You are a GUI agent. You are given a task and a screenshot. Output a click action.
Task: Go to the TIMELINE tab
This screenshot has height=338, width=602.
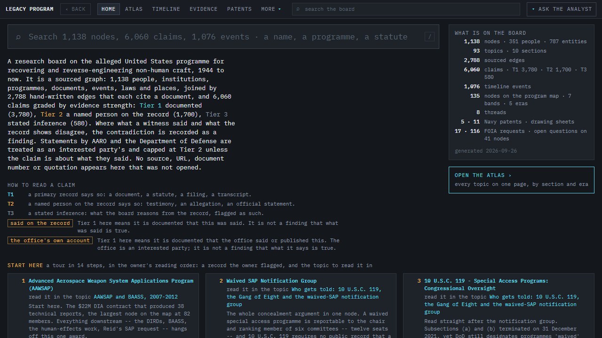tap(166, 9)
